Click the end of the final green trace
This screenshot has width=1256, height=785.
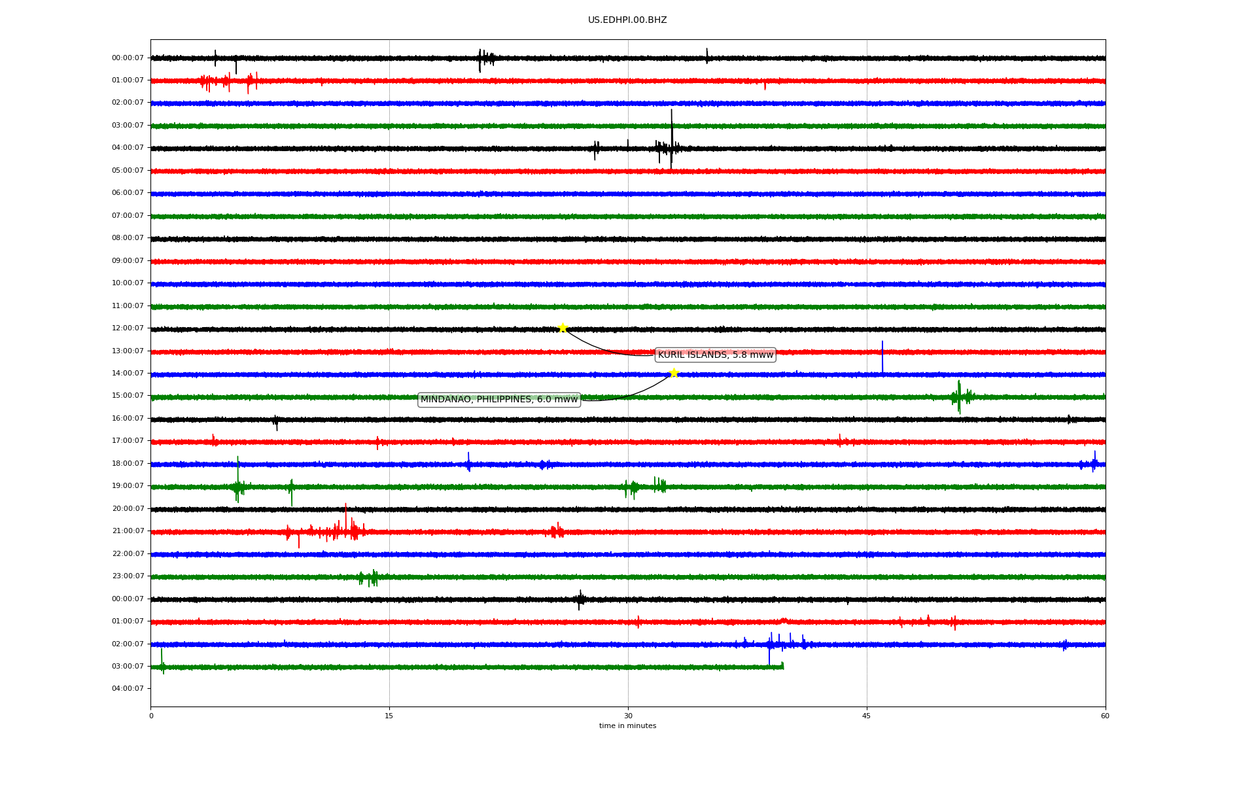click(x=782, y=666)
